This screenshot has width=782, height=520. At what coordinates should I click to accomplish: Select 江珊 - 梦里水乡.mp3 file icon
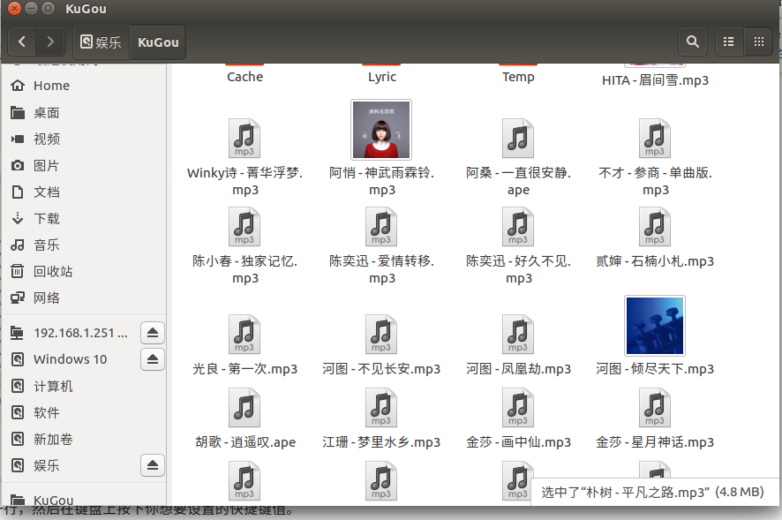tap(381, 408)
